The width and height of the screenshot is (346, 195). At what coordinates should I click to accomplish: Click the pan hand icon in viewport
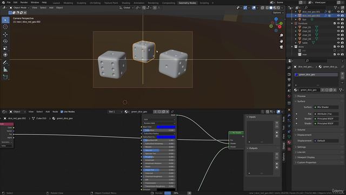pyautogui.click(x=281, y=41)
